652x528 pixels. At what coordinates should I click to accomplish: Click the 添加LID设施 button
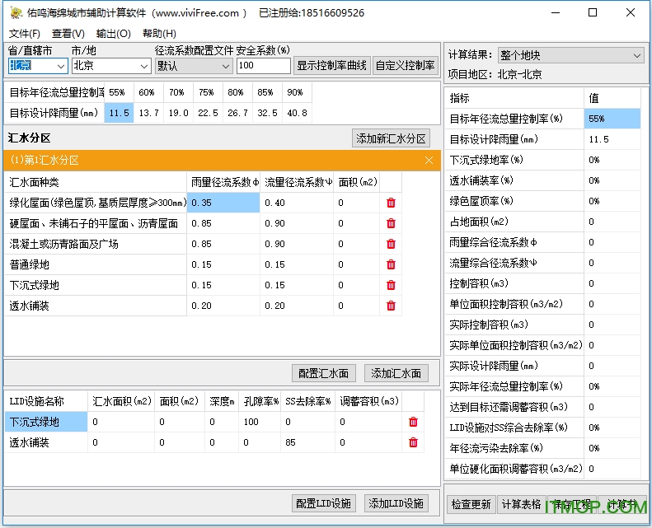[396, 503]
